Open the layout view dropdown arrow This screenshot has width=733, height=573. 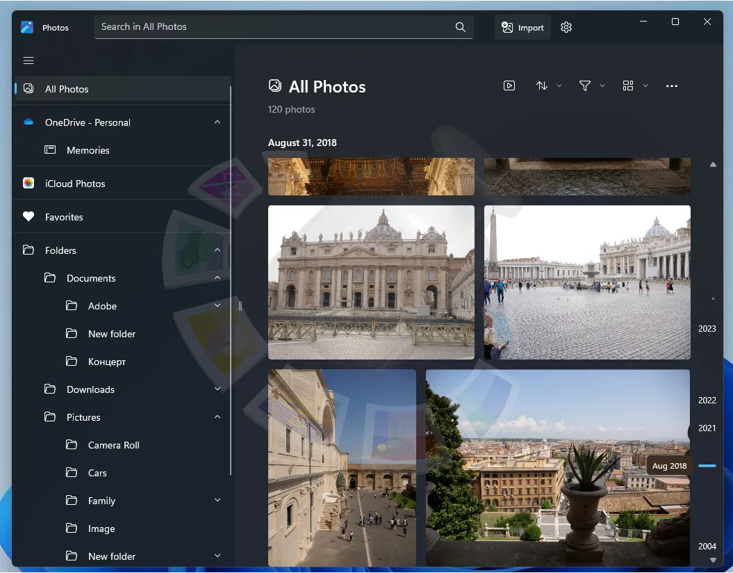click(645, 86)
